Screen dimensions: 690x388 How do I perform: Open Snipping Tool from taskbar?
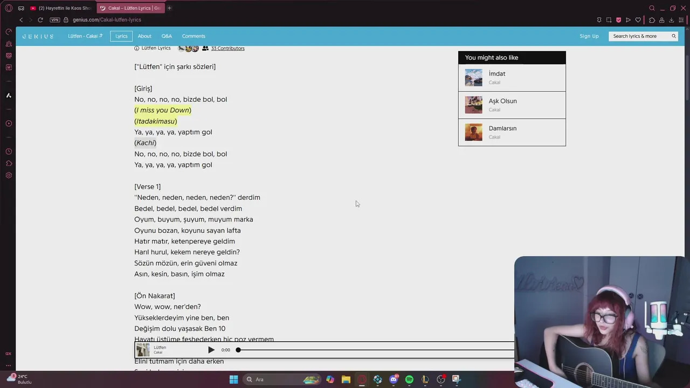point(456,379)
